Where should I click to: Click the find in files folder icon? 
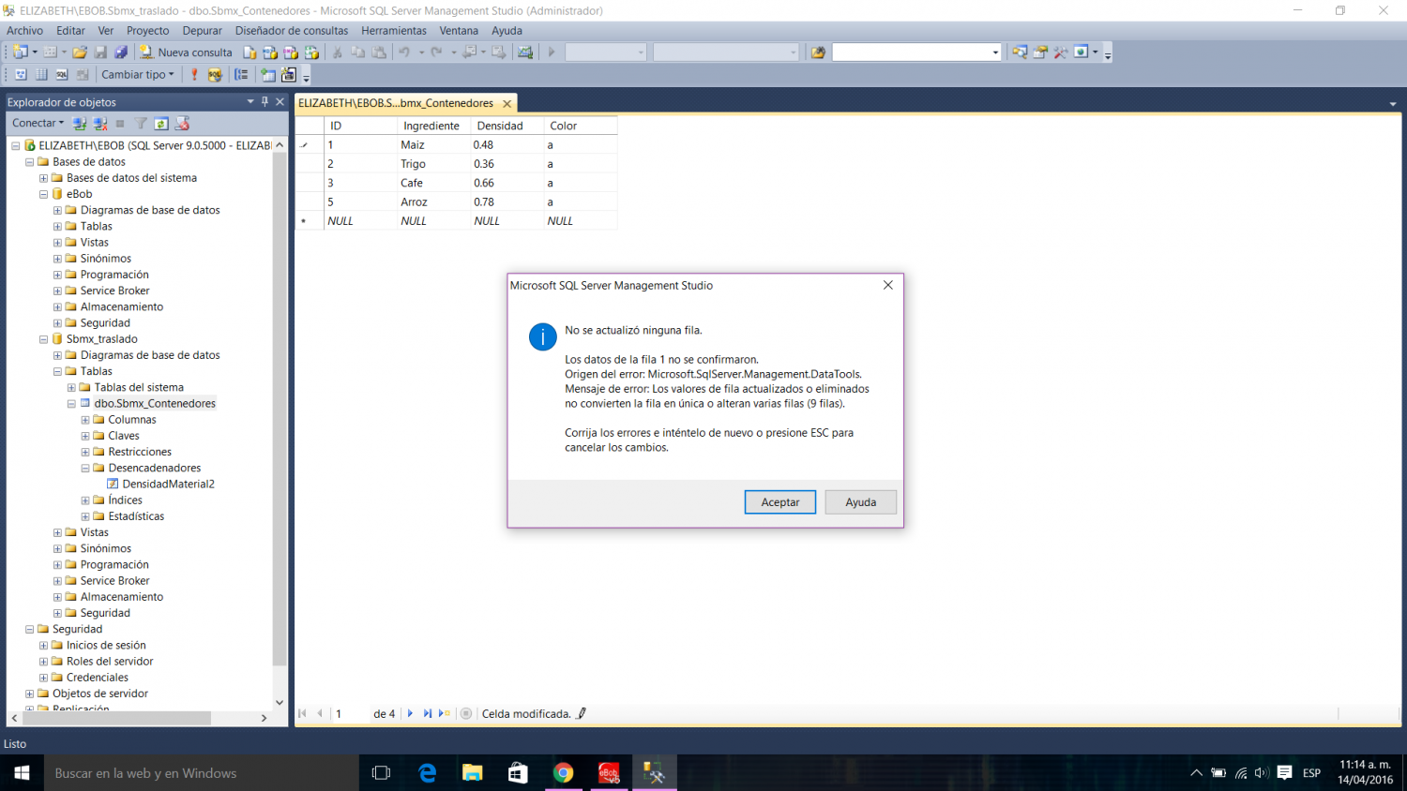pyautogui.click(x=818, y=52)
